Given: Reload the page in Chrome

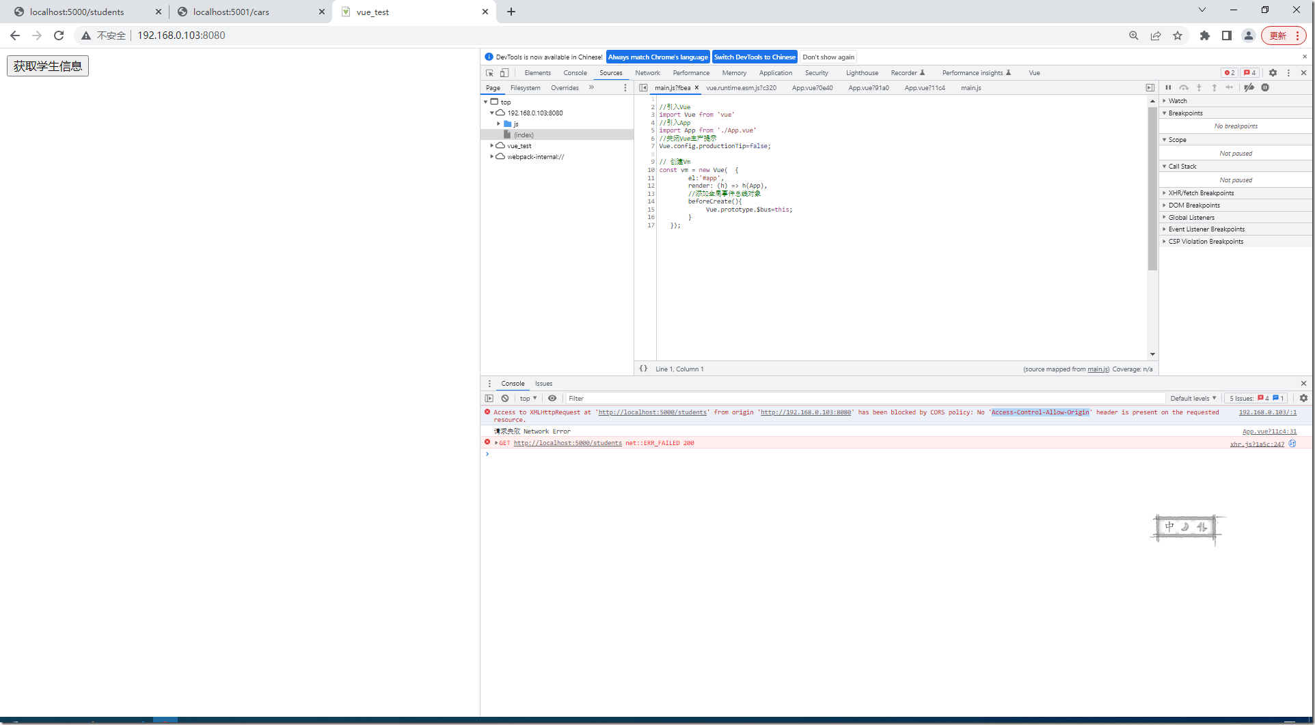Looking at the screenshot, I should (59, 35).
